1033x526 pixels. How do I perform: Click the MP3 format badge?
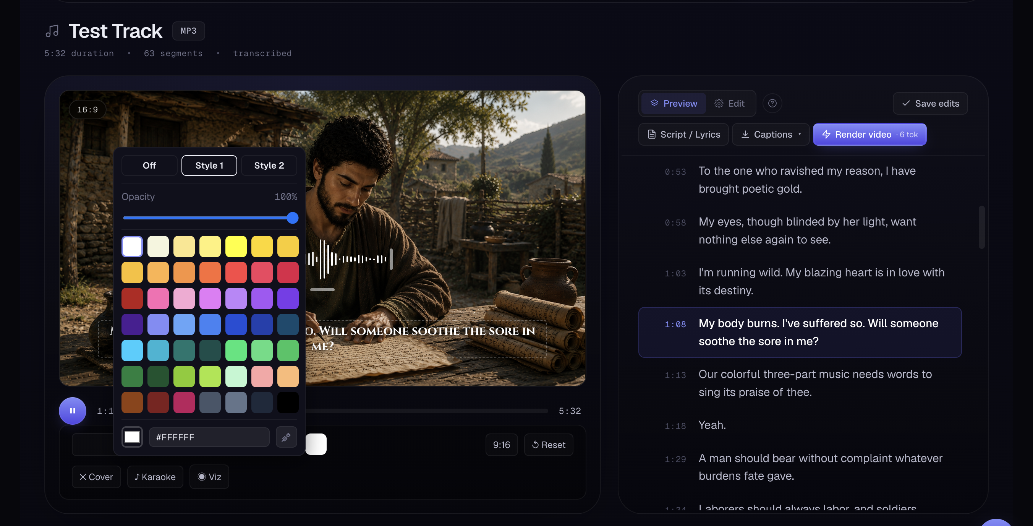[x=188, y=31]
